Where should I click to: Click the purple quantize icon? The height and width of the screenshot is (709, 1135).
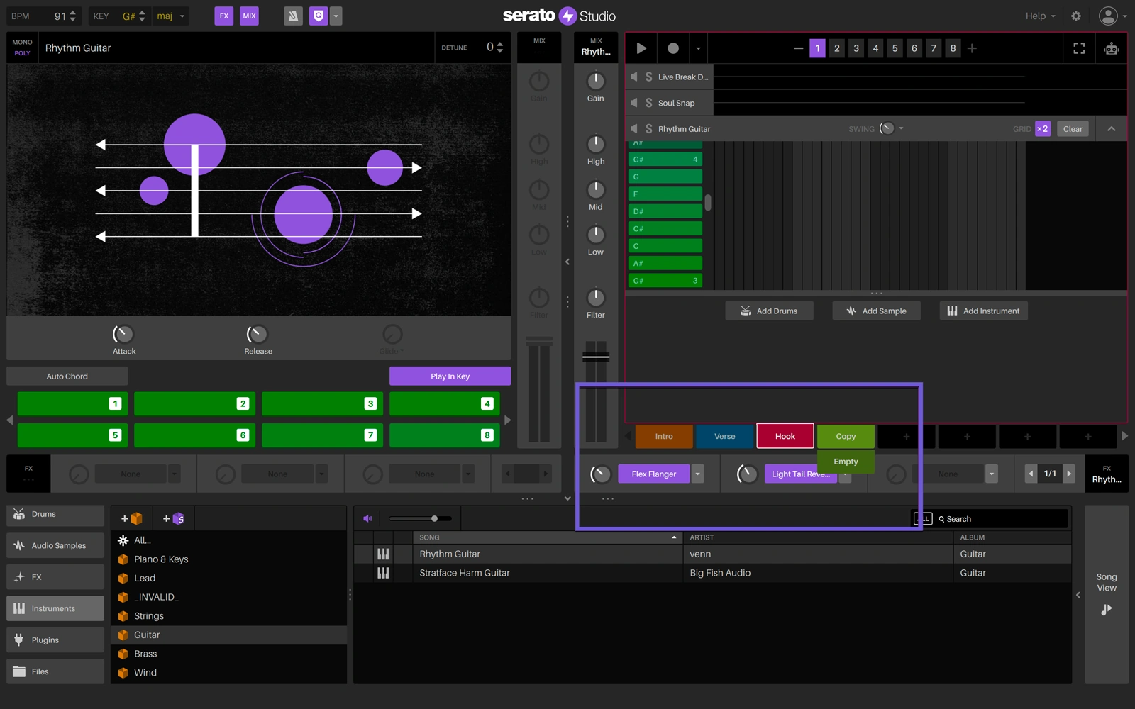click(319, 16)
